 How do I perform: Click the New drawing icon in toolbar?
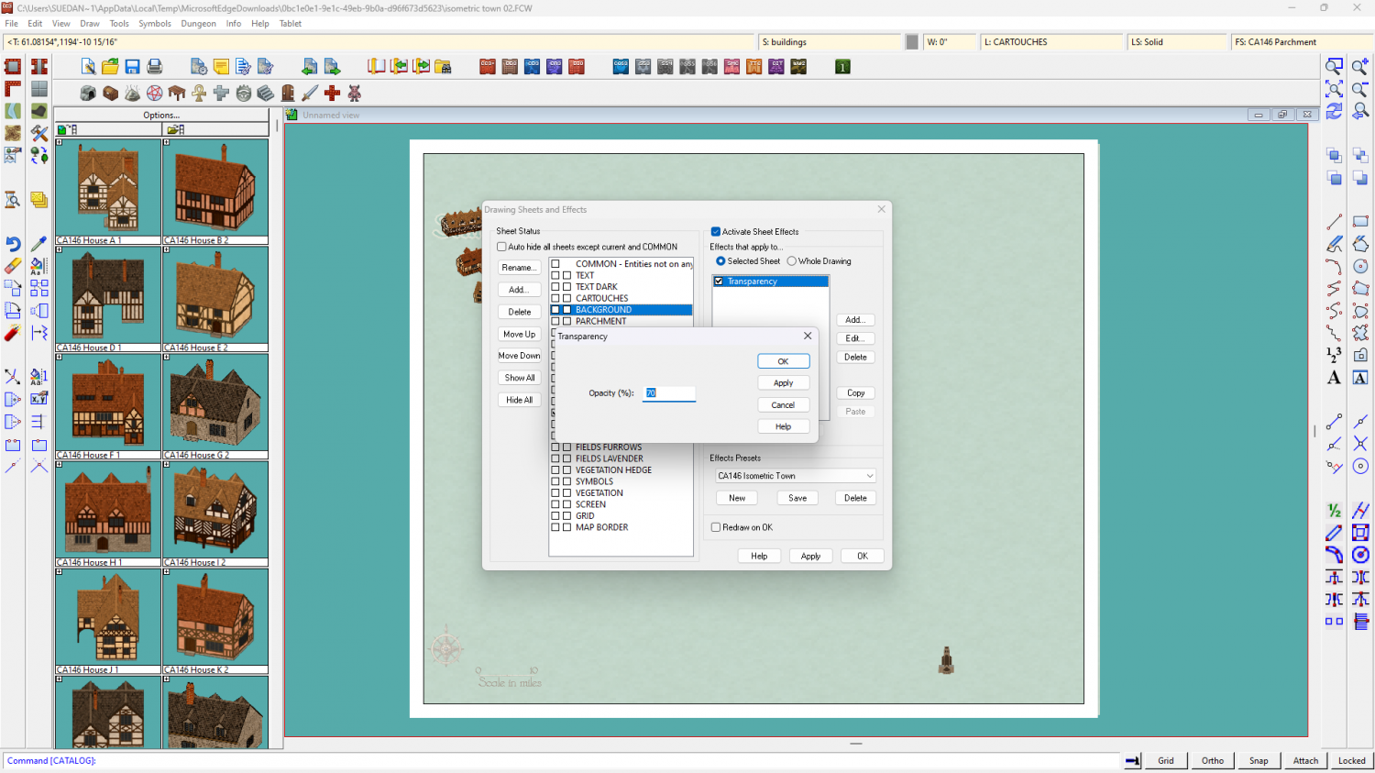tap(88, 66)
